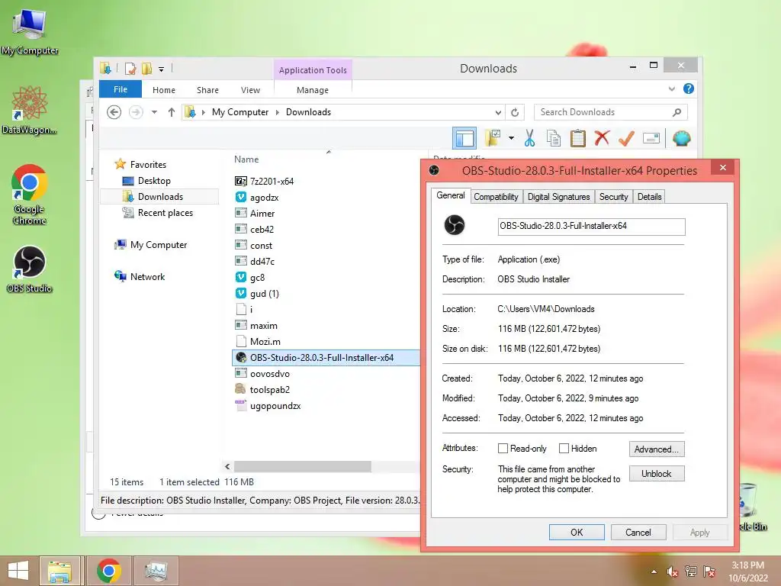Viewport: 781px width, 586px height.
Task: Click the Unblock button
Action: [x=657, y=473]
